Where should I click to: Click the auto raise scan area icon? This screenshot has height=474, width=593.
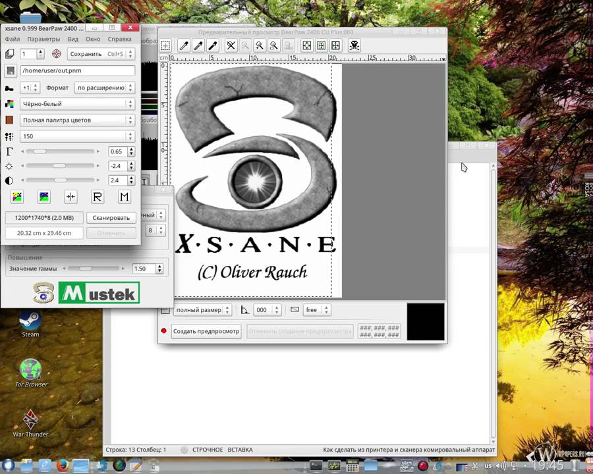click(321, 45)
